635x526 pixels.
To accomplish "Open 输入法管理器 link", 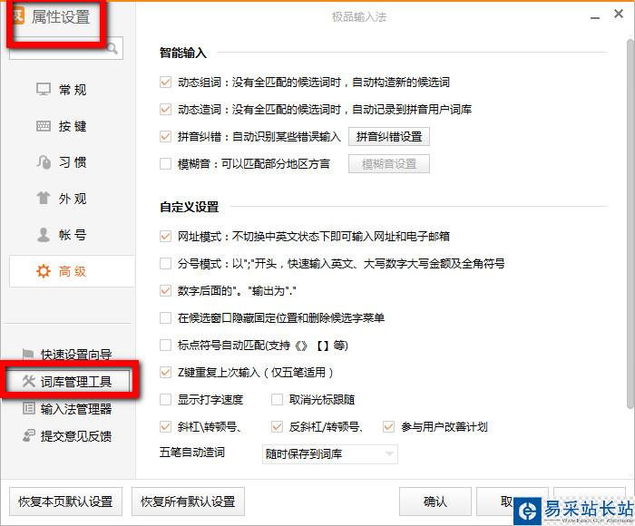I will (76, 409).
